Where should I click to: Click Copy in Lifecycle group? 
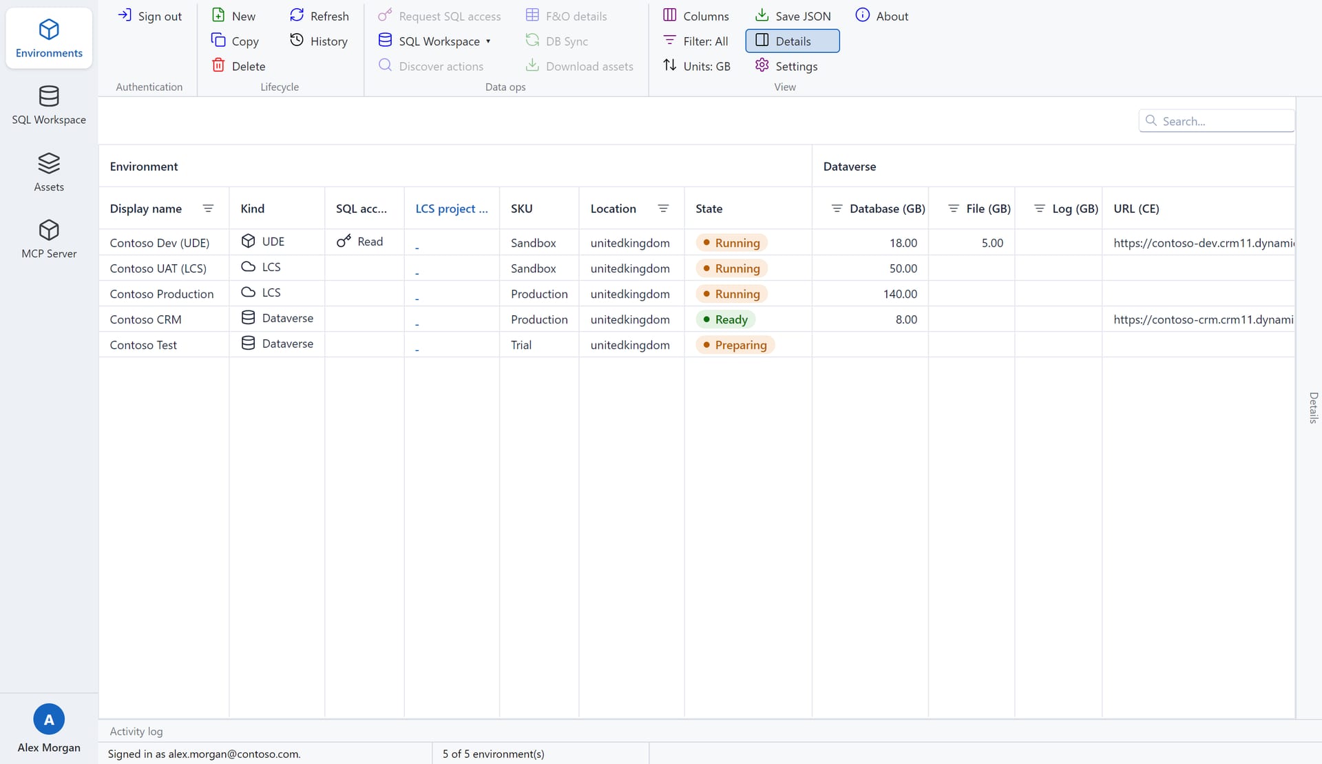(235, 41)
